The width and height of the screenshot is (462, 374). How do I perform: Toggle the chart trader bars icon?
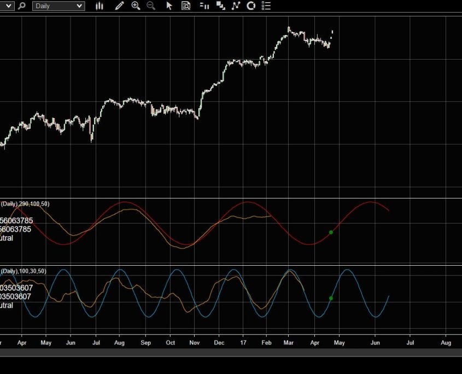coord(204,6)
